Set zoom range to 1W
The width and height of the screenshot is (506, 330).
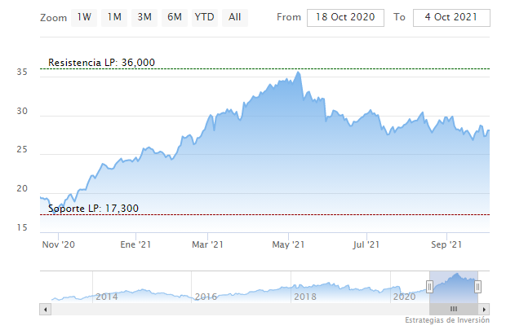tap(84, 17)
